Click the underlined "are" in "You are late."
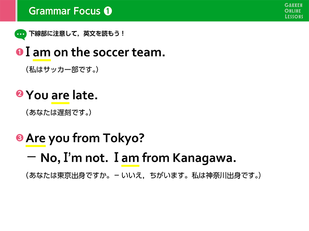This screenshot has height=231, width=309. click(x=60, y=95)
